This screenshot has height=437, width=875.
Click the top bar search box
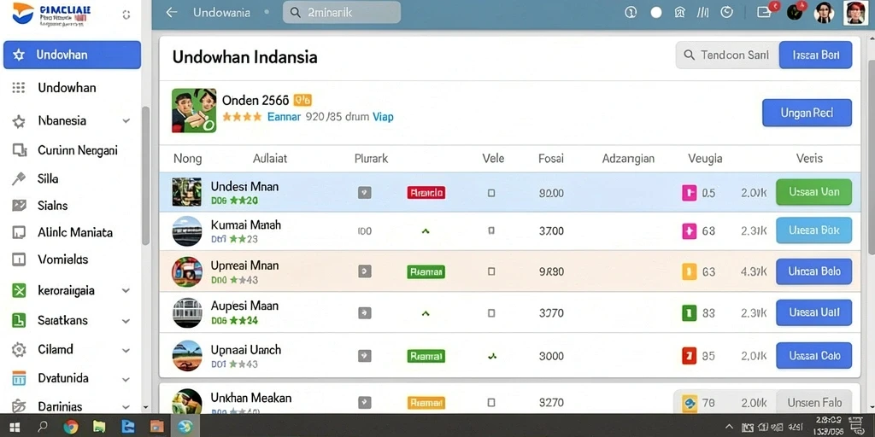point(342,12)
